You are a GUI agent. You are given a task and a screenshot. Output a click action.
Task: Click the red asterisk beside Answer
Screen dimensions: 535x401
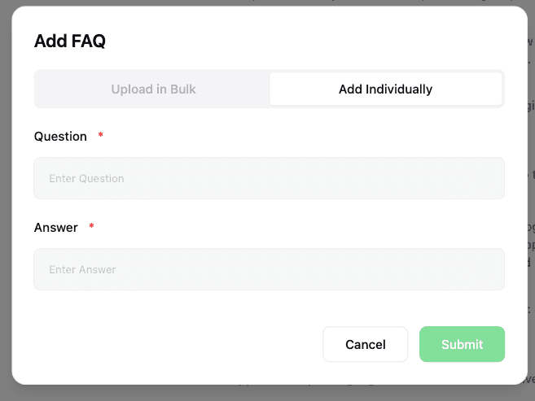pos(91,228)
